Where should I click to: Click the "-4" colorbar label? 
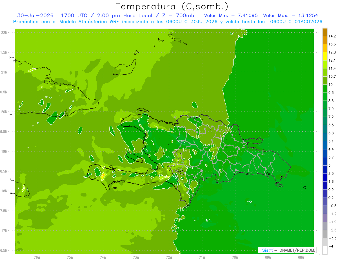pos(331,246)
